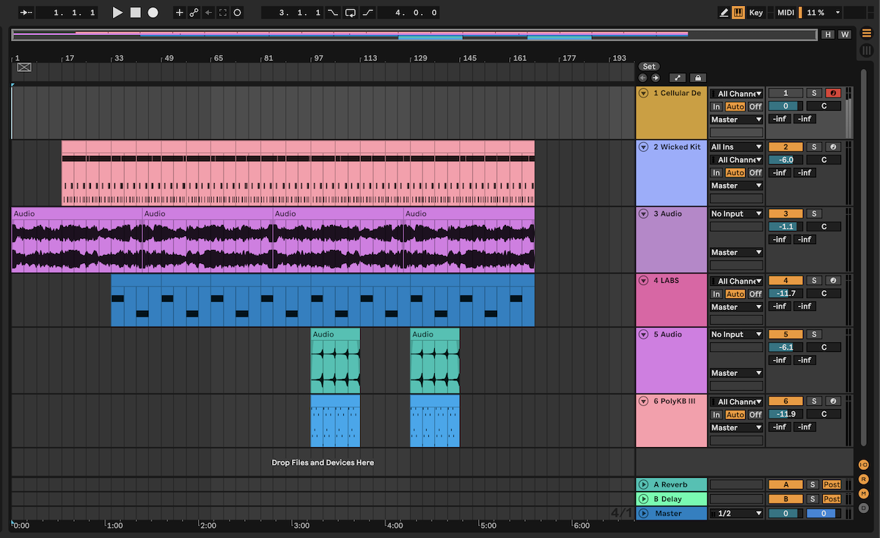Set track 1 monitor to In
Image resolution: width=880 pixels, height=538 pixels.
(x=716, y=107)
